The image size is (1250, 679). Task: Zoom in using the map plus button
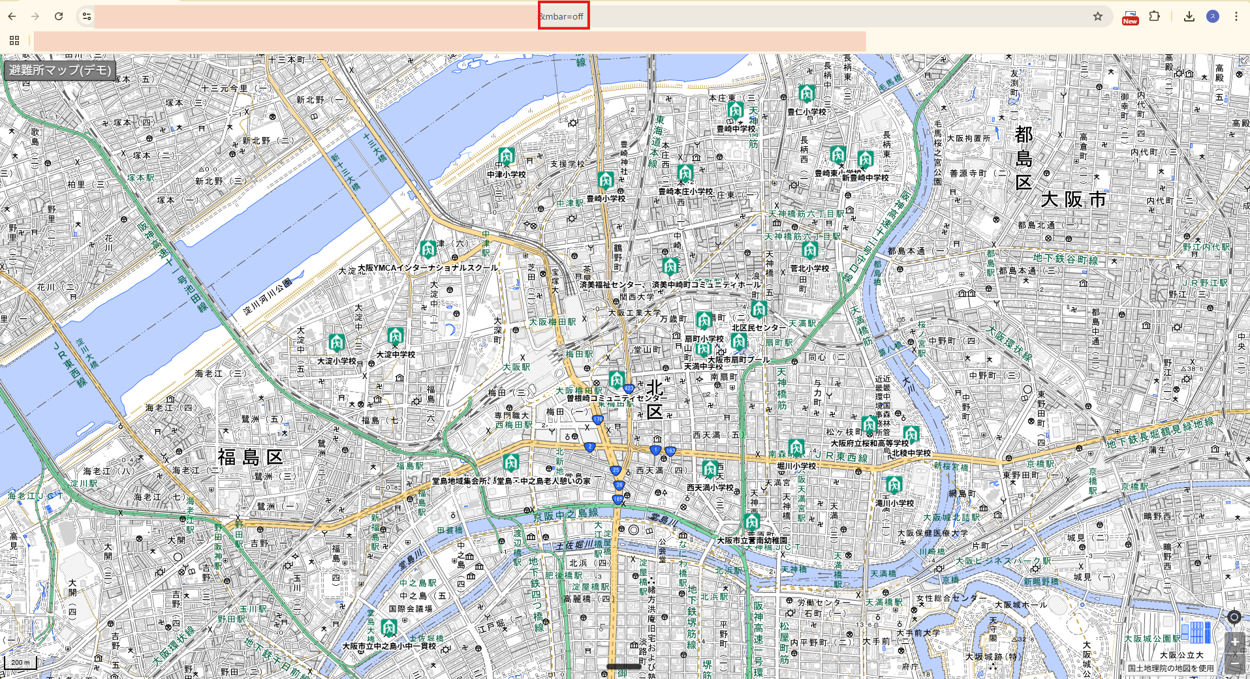tap(1234, 642)
